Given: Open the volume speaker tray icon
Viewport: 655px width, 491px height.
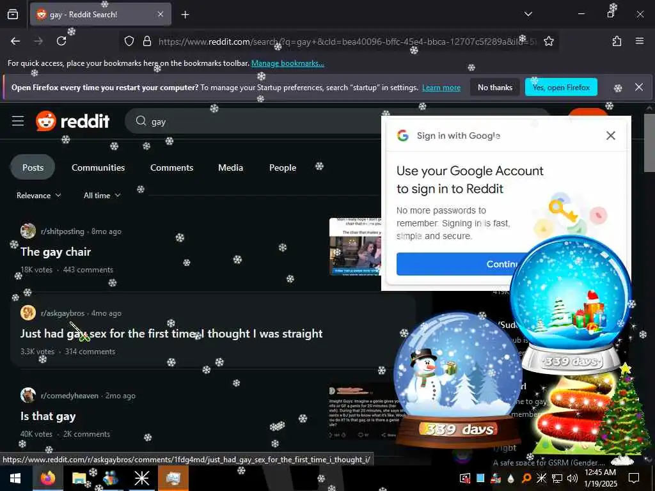Looking at the screenshot, I should point(572,478).
